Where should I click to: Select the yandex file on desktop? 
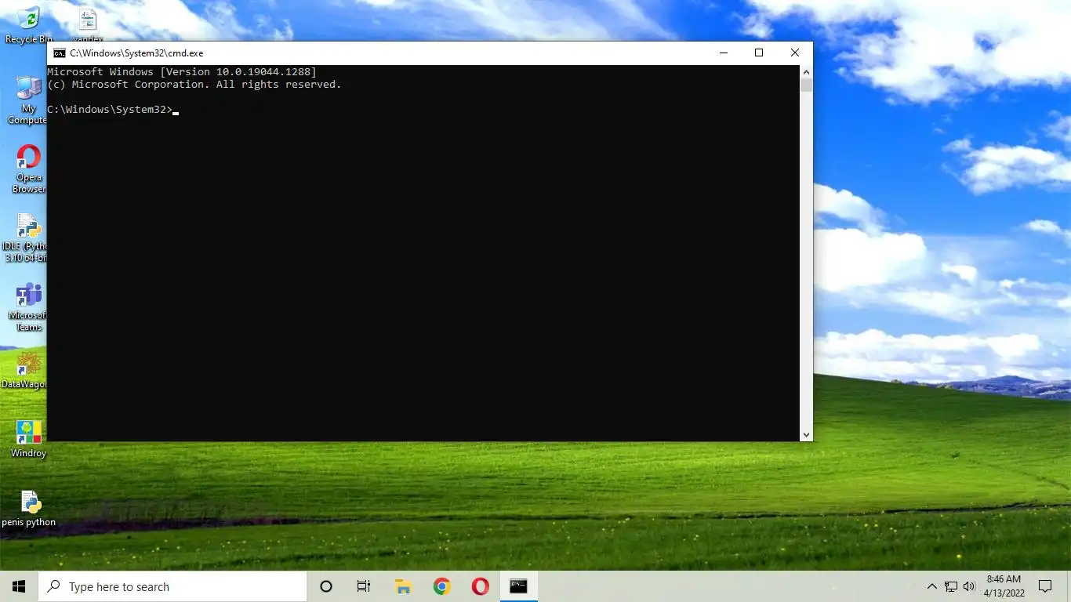(x=87, y=24)
